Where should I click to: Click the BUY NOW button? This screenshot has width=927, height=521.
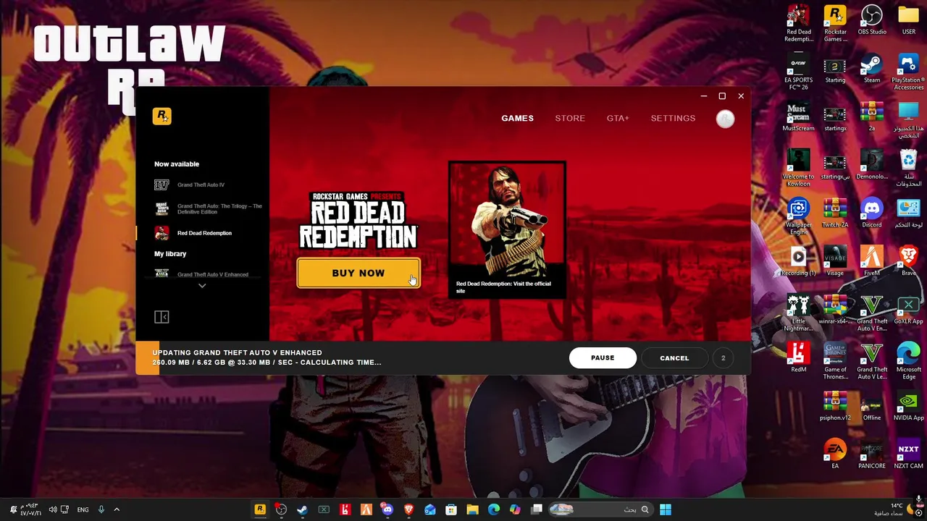pos(358,273)
